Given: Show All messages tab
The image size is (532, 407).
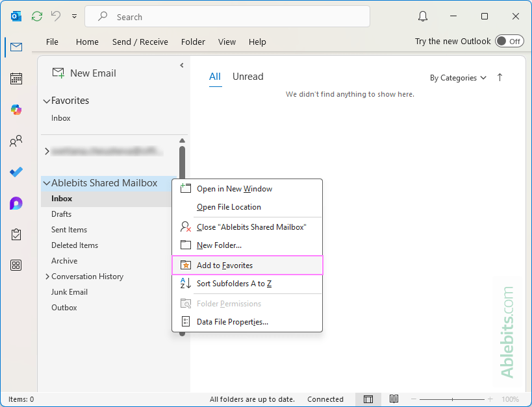Looking at the screenshot, I should pos(215,77).
